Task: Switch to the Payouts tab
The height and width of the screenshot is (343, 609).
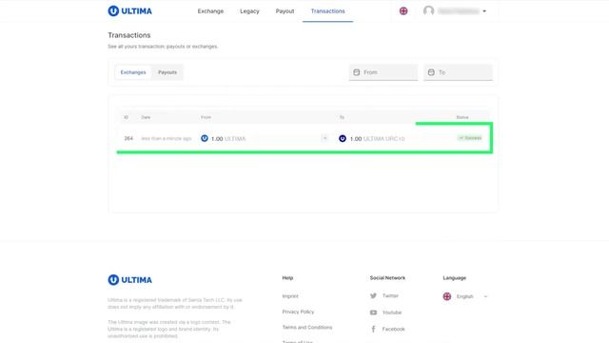Action: [x=167, y=72]
